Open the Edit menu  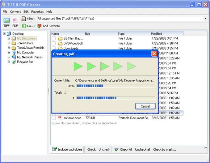point(26,12)
